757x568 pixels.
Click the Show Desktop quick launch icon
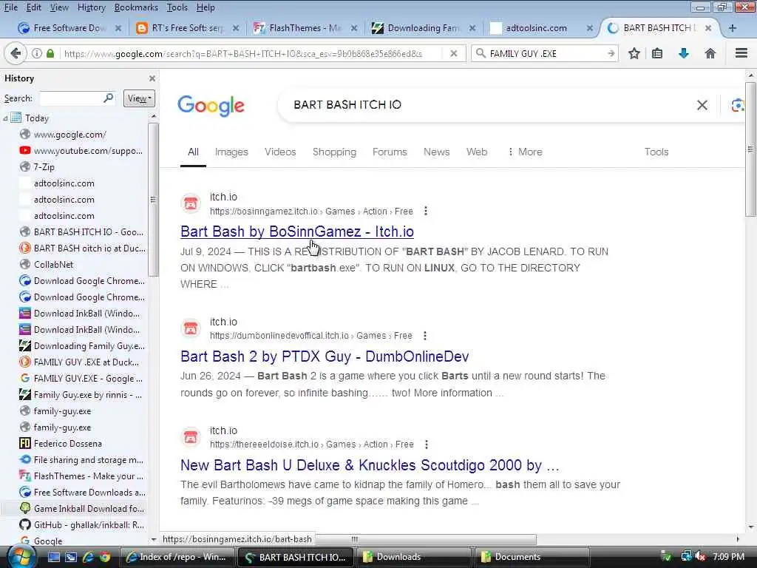(x=53, y=557)
